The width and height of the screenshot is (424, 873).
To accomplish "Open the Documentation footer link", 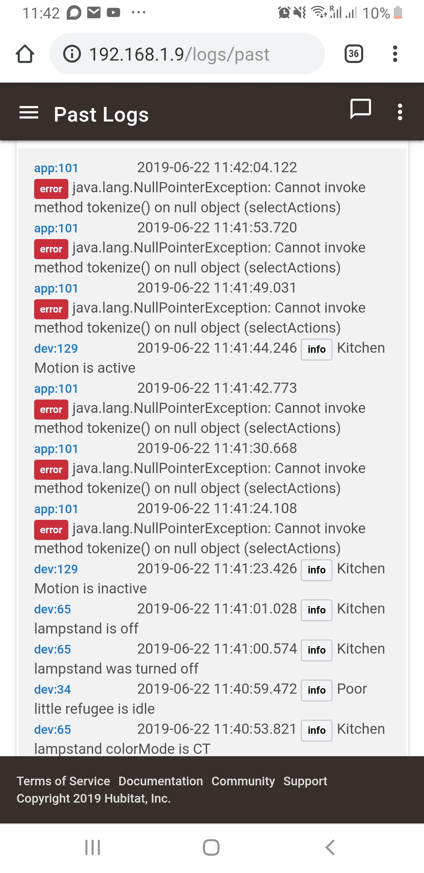I will [161, 781].
